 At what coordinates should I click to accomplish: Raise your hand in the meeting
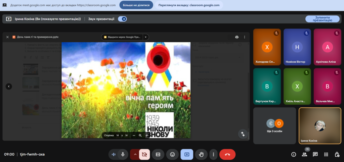point(202,154)
